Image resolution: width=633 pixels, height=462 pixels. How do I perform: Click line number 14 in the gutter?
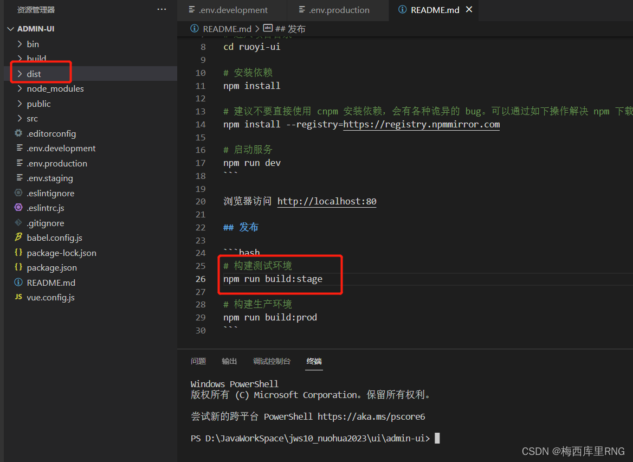tap(201, 124)
